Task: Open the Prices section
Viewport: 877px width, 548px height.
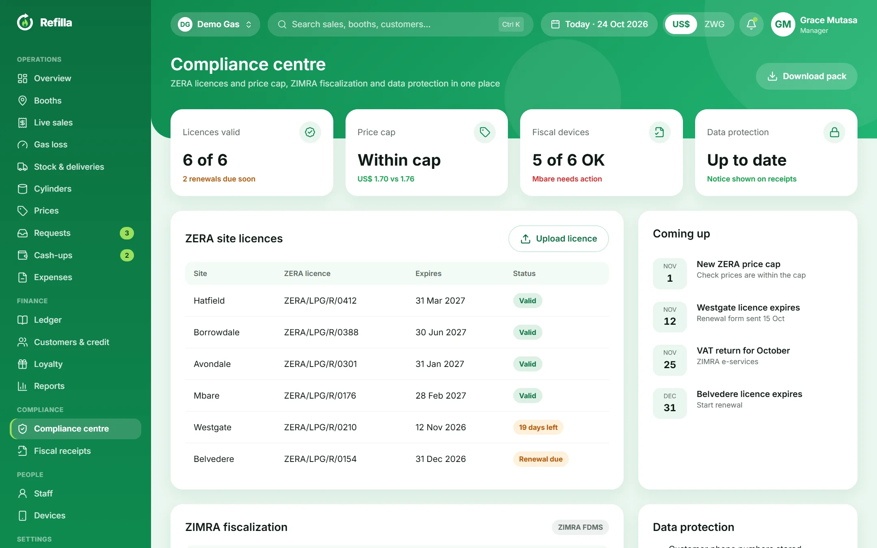Action: (x=76, y=211)
